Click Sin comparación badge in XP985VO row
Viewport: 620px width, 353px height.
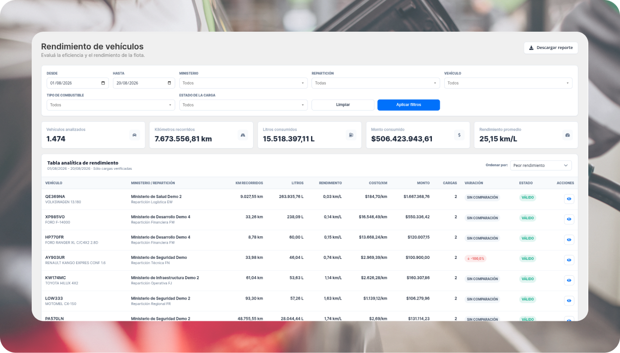tap(482, 218)
